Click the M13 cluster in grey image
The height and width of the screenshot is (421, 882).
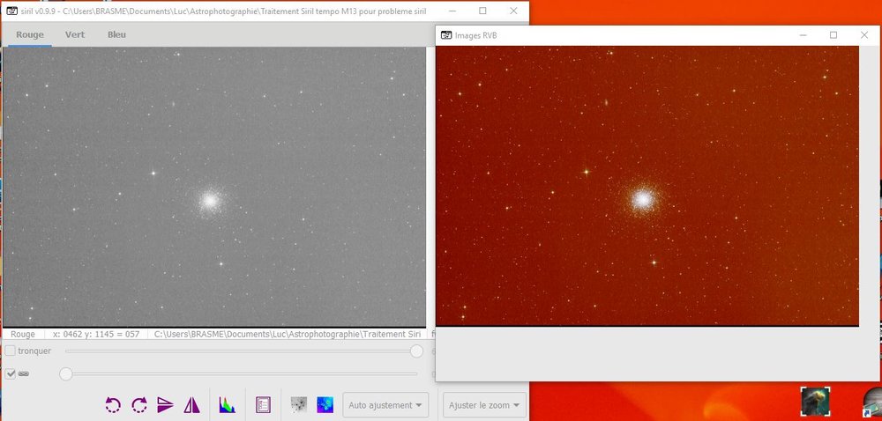tap(210, 200)
